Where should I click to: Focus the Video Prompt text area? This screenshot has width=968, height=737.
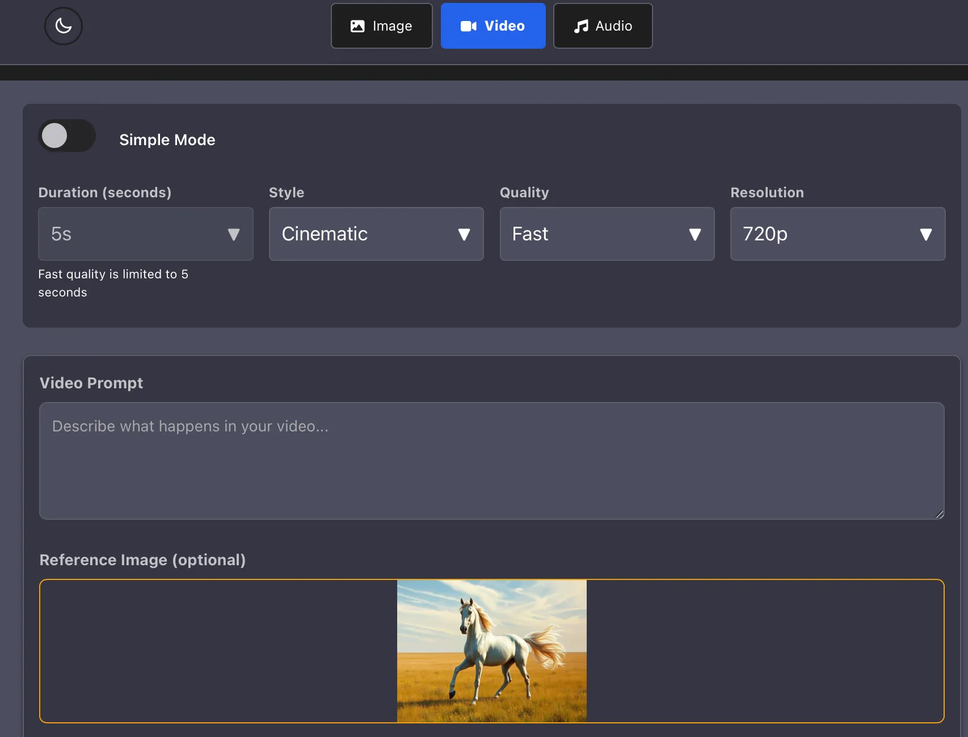492,461
